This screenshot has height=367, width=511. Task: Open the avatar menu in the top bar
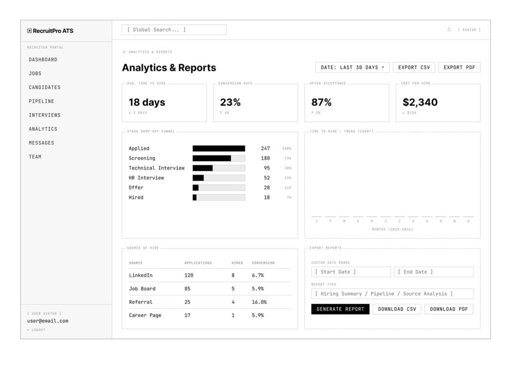coord(469,29)
